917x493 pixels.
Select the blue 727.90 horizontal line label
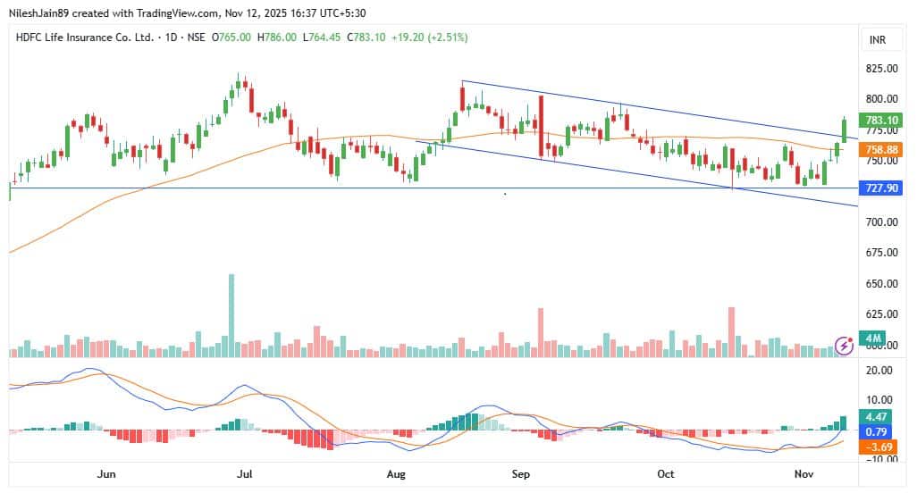click(x=883, y=188)
